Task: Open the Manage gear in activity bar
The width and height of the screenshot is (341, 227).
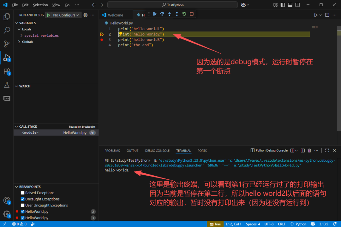Action: [7, 214]
